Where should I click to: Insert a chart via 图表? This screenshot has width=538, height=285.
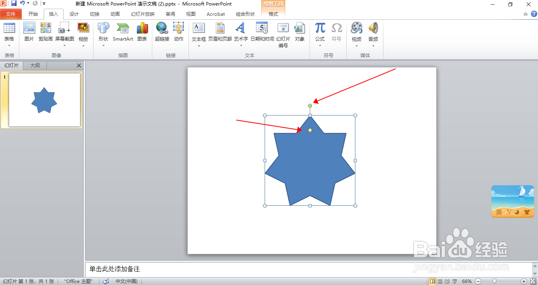pos(142,28)
